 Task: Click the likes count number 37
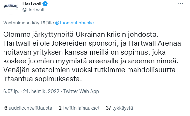108,108
